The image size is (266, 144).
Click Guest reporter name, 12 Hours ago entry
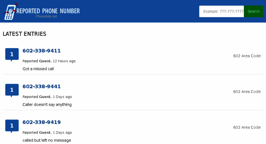click(45, 61)
